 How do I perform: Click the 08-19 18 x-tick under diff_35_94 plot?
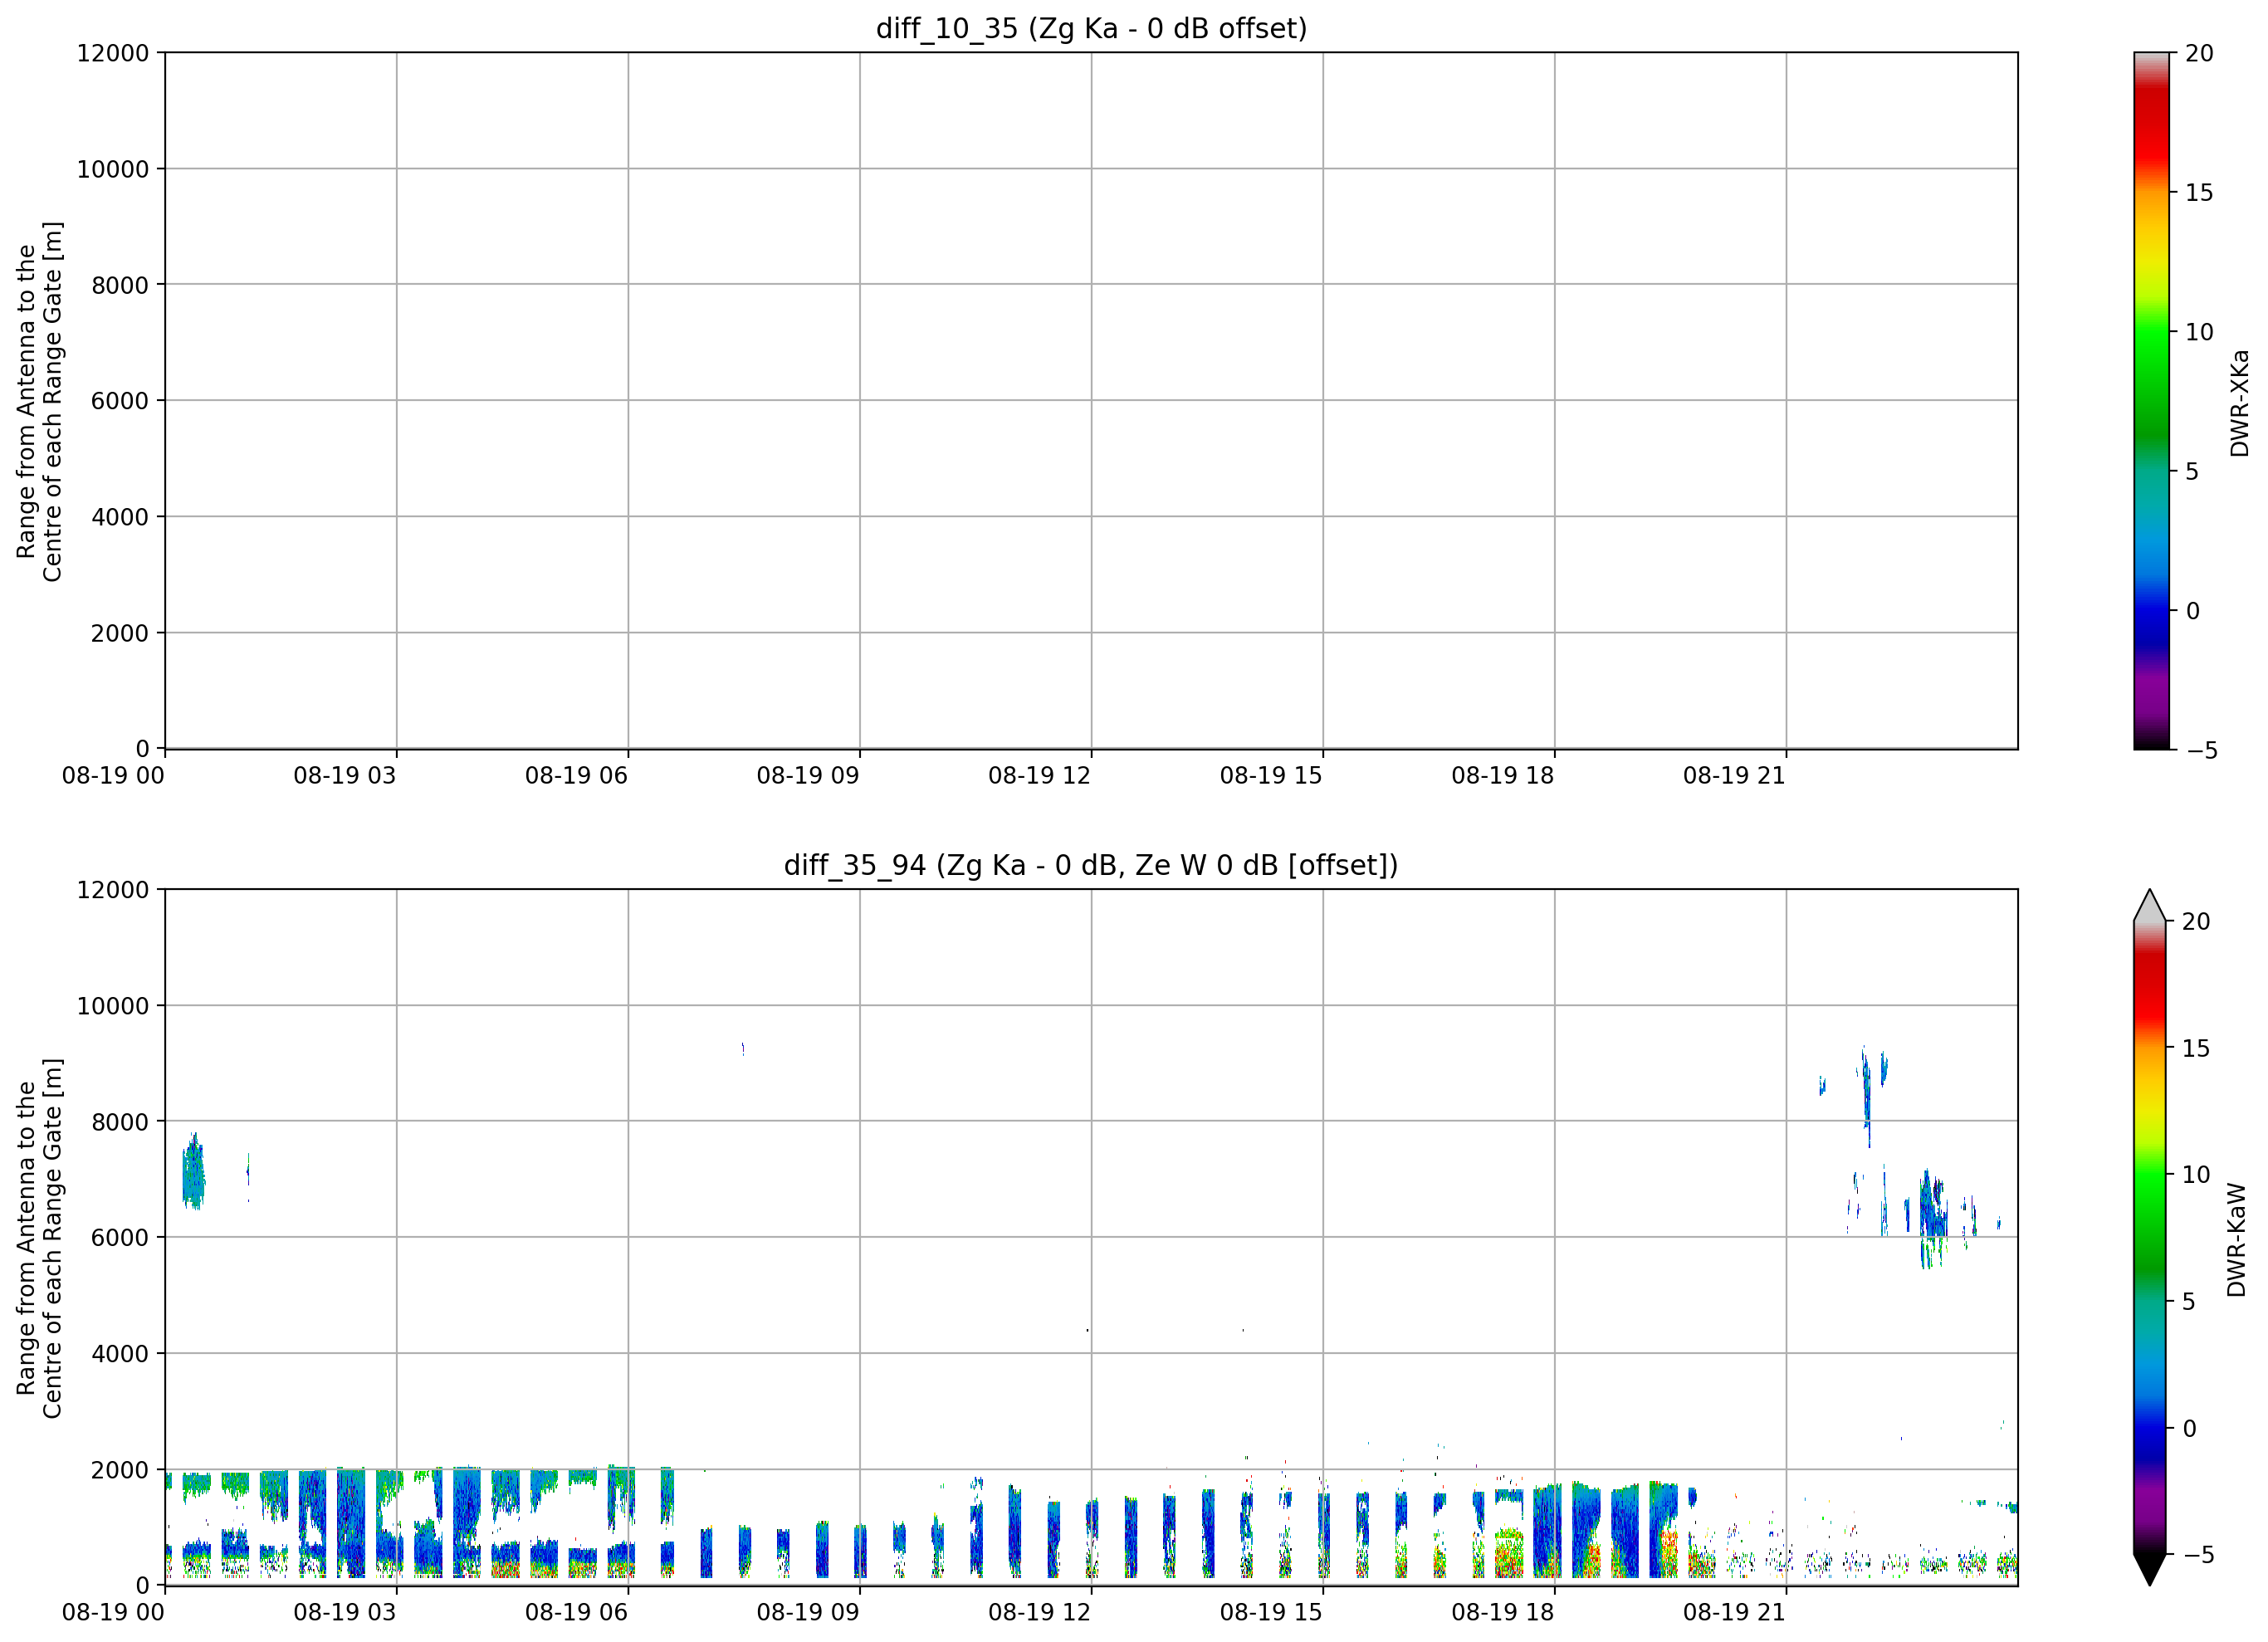[x=1503, y=1612]
